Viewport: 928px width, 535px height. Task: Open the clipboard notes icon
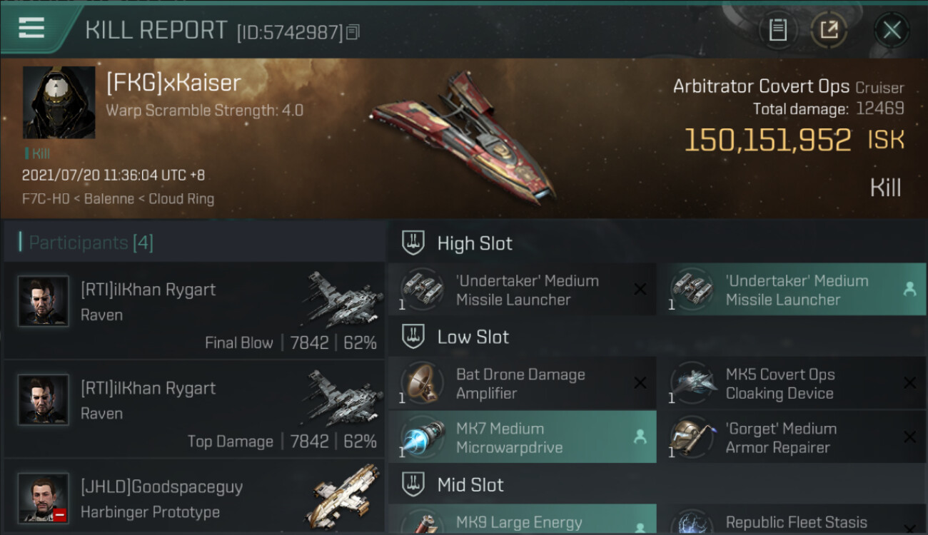click(777, 30)
